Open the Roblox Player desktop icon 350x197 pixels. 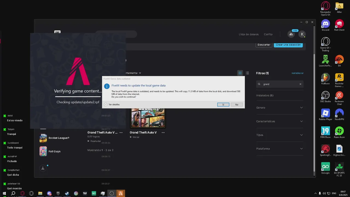[x=325, y=115]
